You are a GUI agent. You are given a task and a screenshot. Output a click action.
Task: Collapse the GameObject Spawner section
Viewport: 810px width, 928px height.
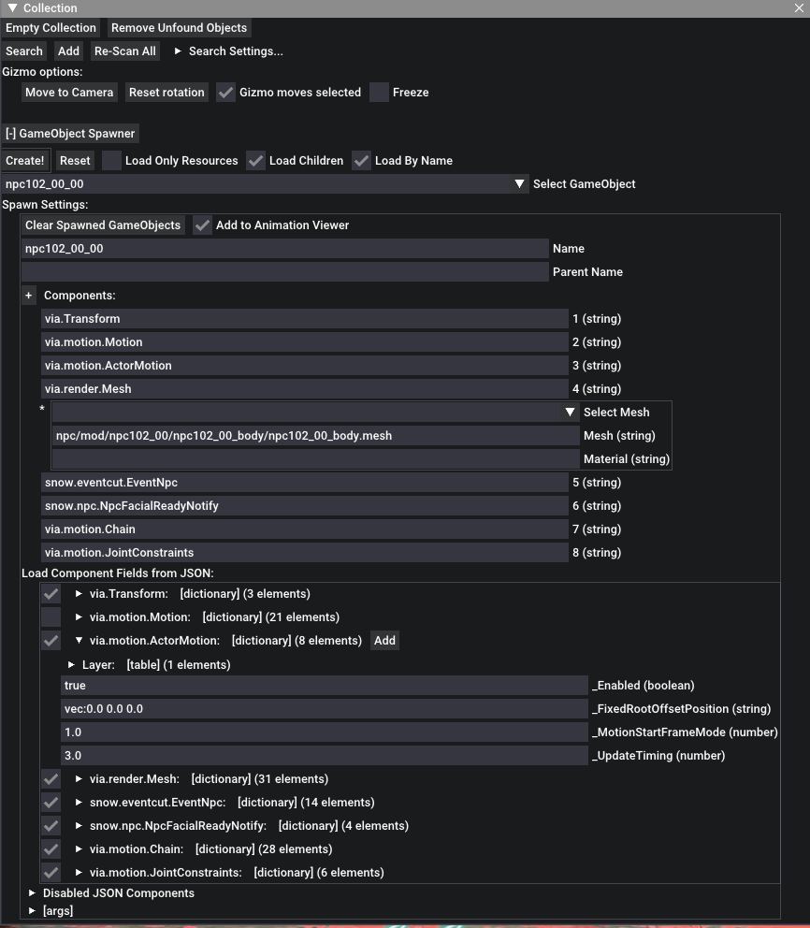tap(70, 134)
